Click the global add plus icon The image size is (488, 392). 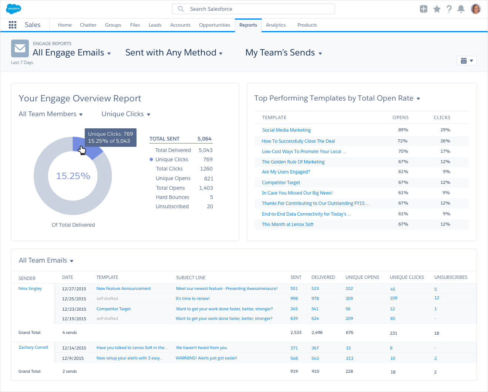click(x=424, y=9)
